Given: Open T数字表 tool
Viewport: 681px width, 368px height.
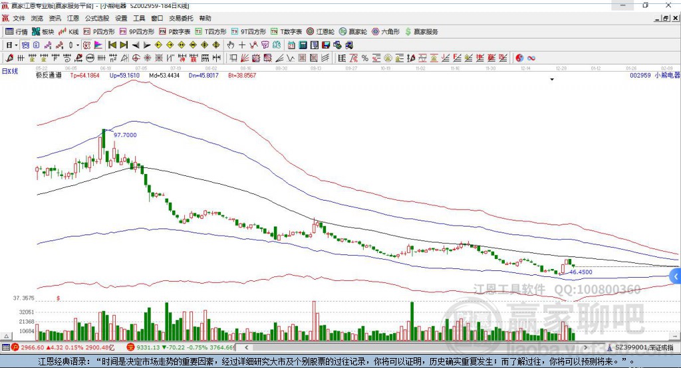Looking at the screenshot, I should point(286,32).
